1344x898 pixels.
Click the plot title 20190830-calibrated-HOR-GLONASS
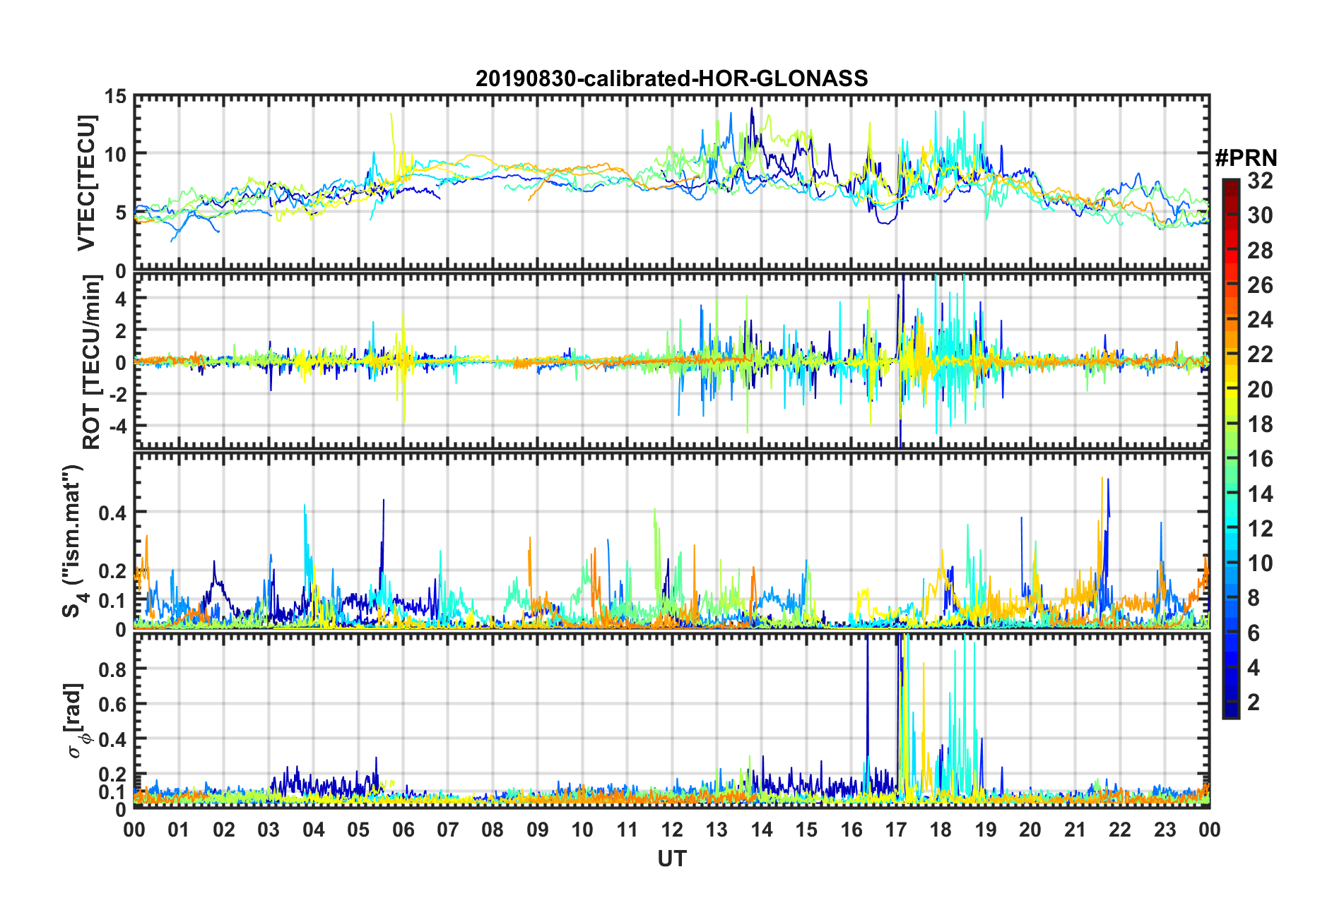(x=671, y=78)
